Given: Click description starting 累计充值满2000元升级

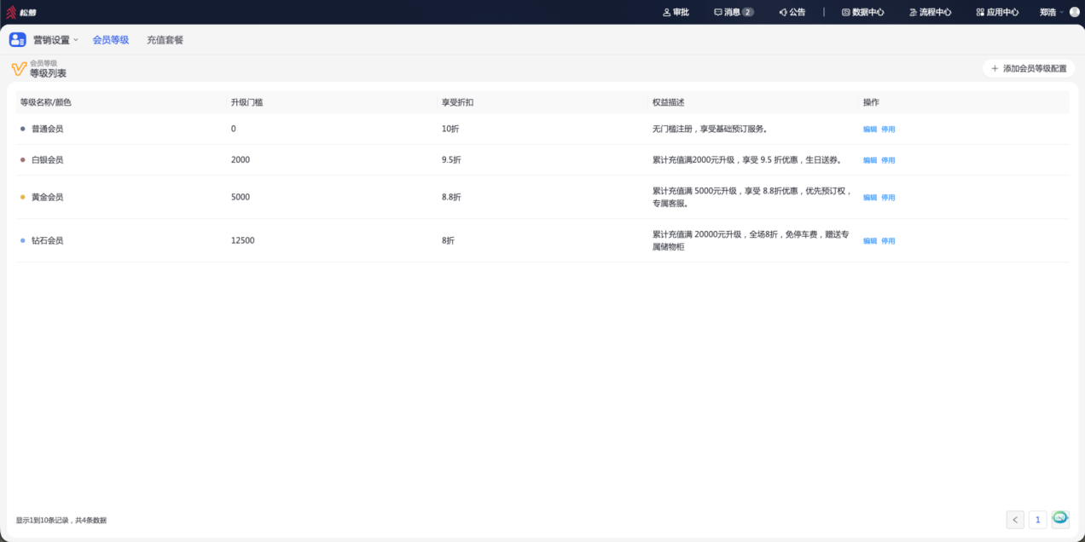Looking at the screenshot, I should tap(747, 159).
